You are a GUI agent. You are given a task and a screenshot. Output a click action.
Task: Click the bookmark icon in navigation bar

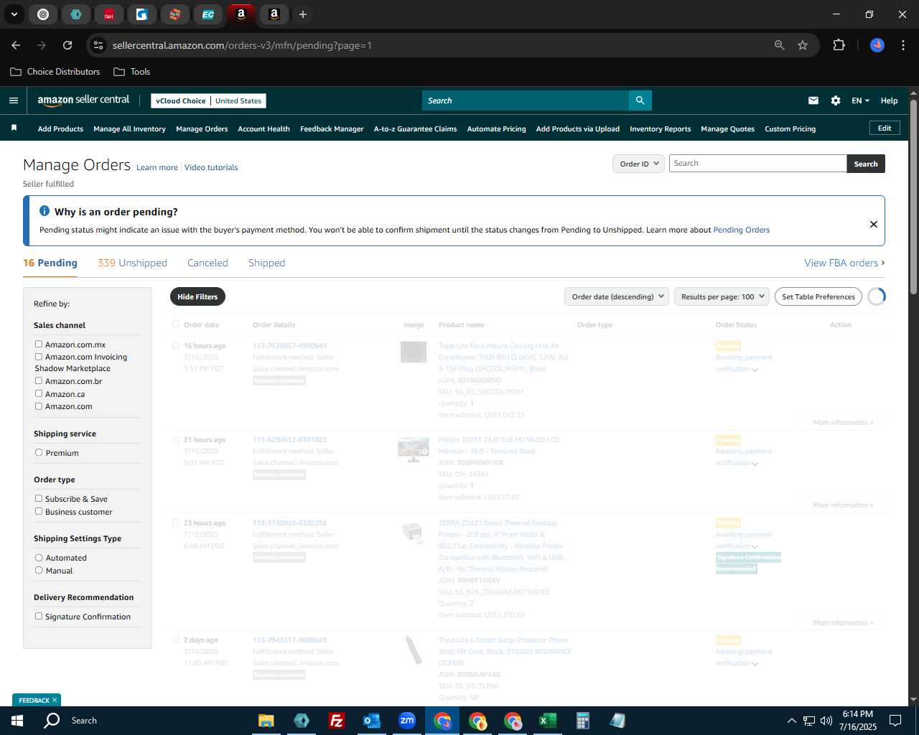pyautogui.click(x=14, y=128)
